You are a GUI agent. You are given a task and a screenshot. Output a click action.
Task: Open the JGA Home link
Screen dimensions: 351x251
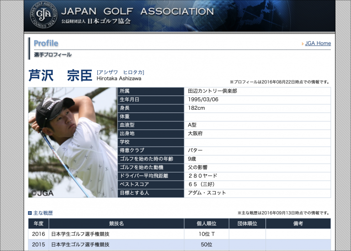pos(318,43)
